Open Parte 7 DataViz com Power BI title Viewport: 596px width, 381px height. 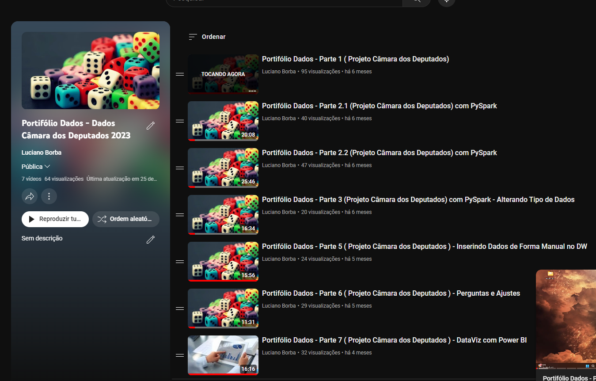pyautogui.click(x=395, y=340)
